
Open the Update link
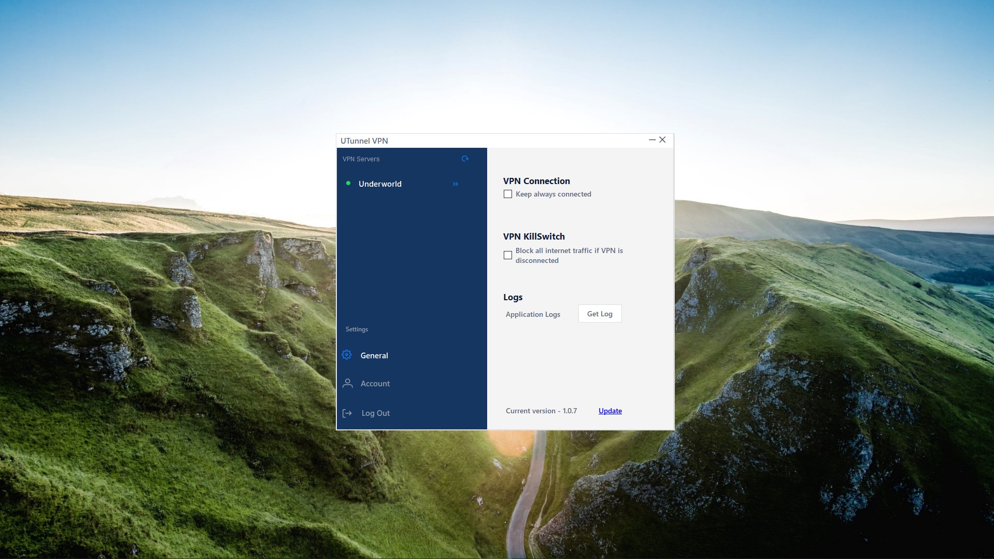tap(609, 411)
